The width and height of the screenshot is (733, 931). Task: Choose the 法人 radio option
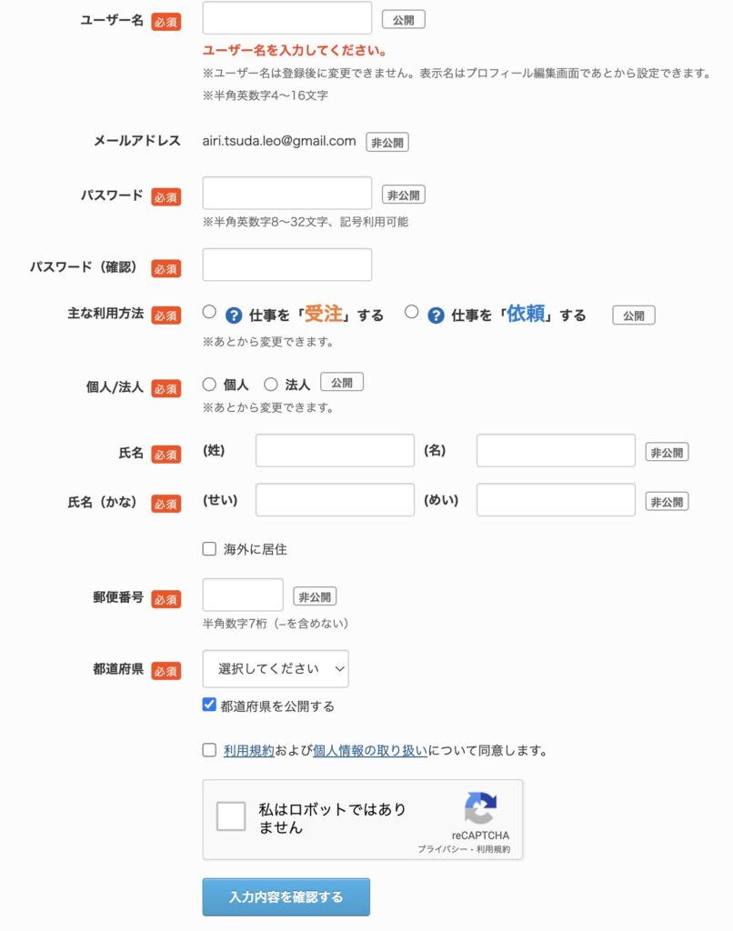tap(271, 385)
